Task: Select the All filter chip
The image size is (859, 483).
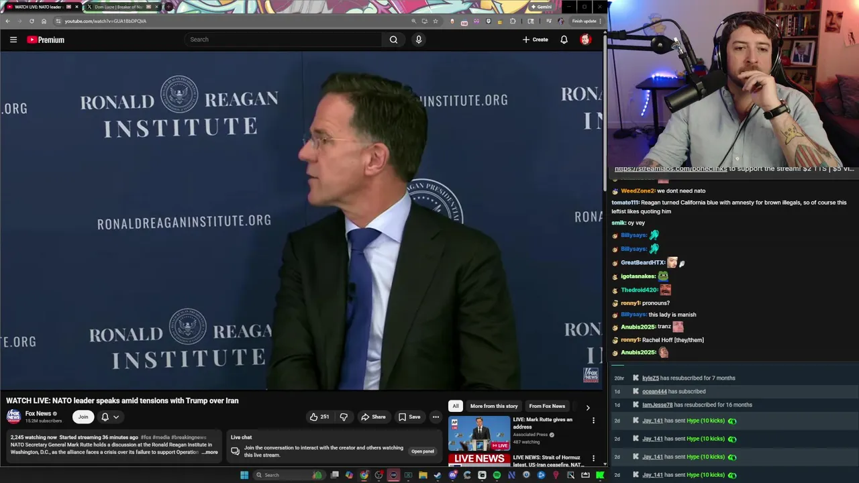Action: 456,406
